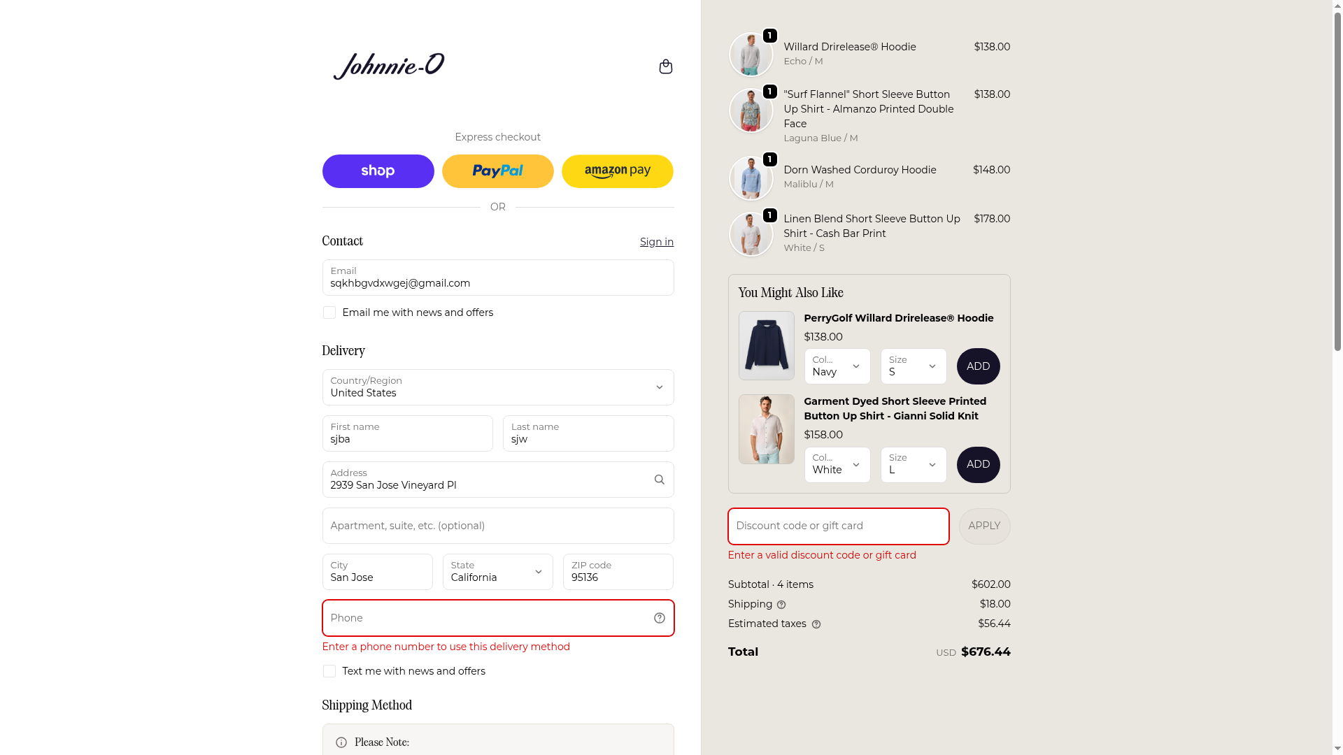Focus the Discount code or gift card field

pos(838,526)
